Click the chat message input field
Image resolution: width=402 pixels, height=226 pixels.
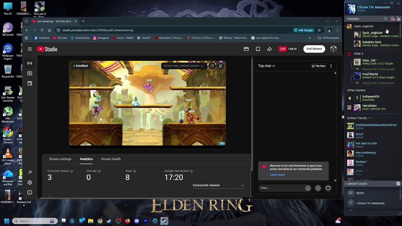pos(281,188)
